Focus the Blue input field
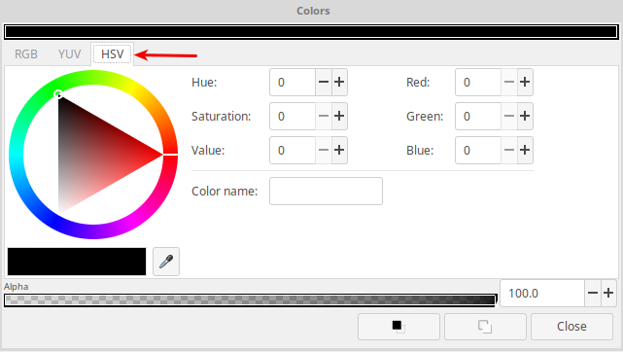 (x=478, y=150)
